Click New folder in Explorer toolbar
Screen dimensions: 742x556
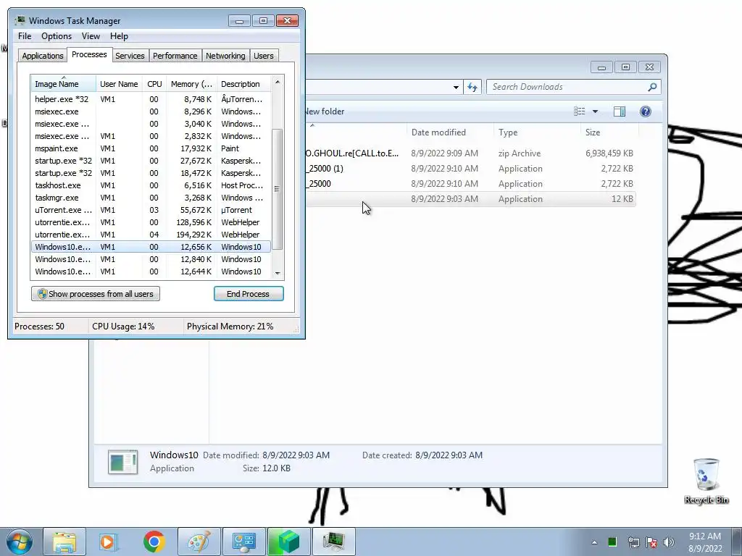coord(325,111)
